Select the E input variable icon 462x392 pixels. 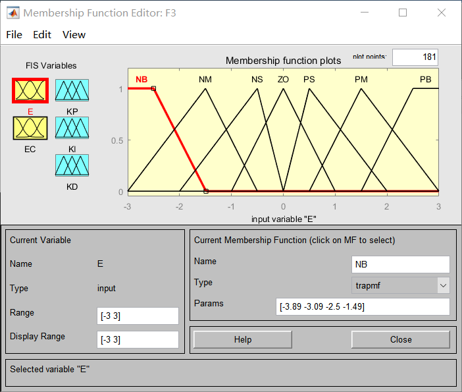coord(30,90)
